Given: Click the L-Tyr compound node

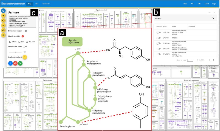Looking at the screenshot, I should [78, 53].
